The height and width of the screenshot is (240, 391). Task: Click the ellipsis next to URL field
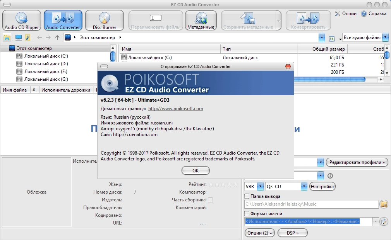point(203,223)
